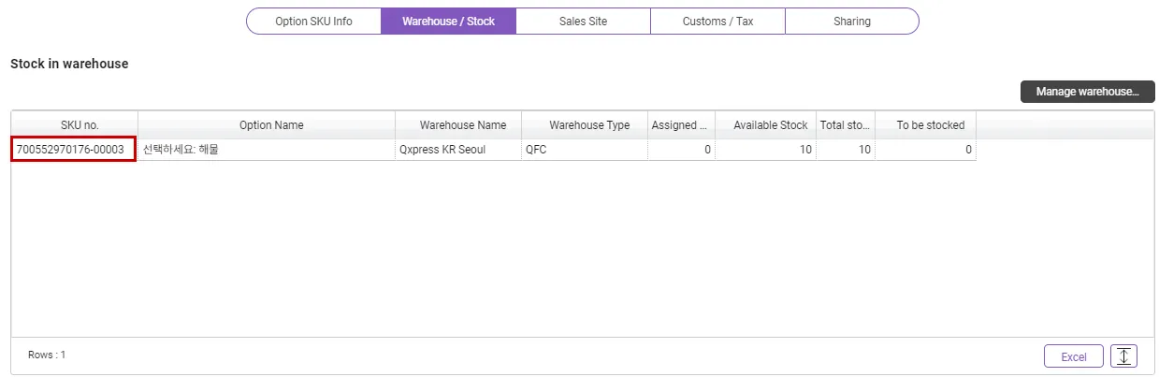
Task: Click the Option Name column header
Action: tap(271, 125)
